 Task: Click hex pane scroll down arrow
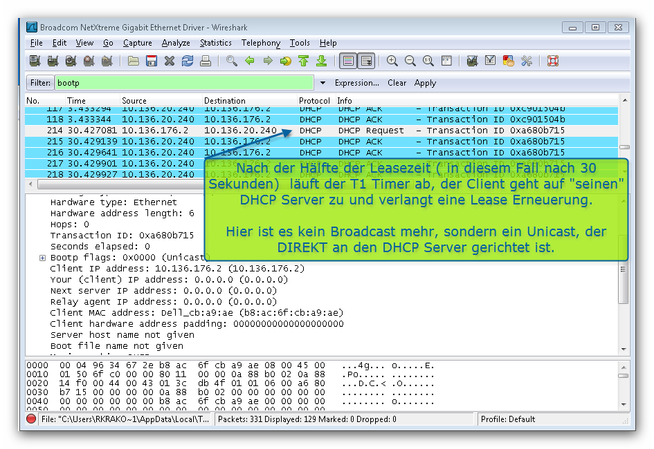click(624, 404)
